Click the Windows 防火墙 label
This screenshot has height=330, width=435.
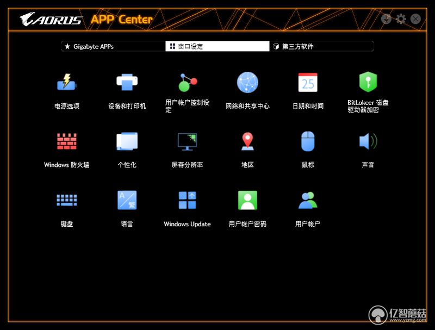point(66,165)
